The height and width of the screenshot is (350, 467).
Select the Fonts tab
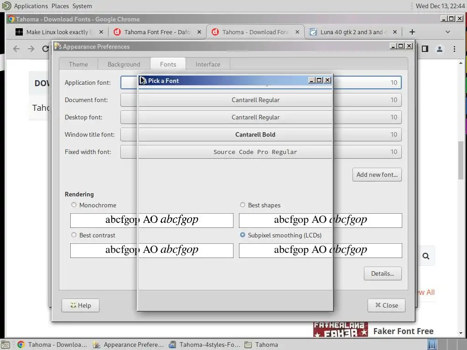168,64
